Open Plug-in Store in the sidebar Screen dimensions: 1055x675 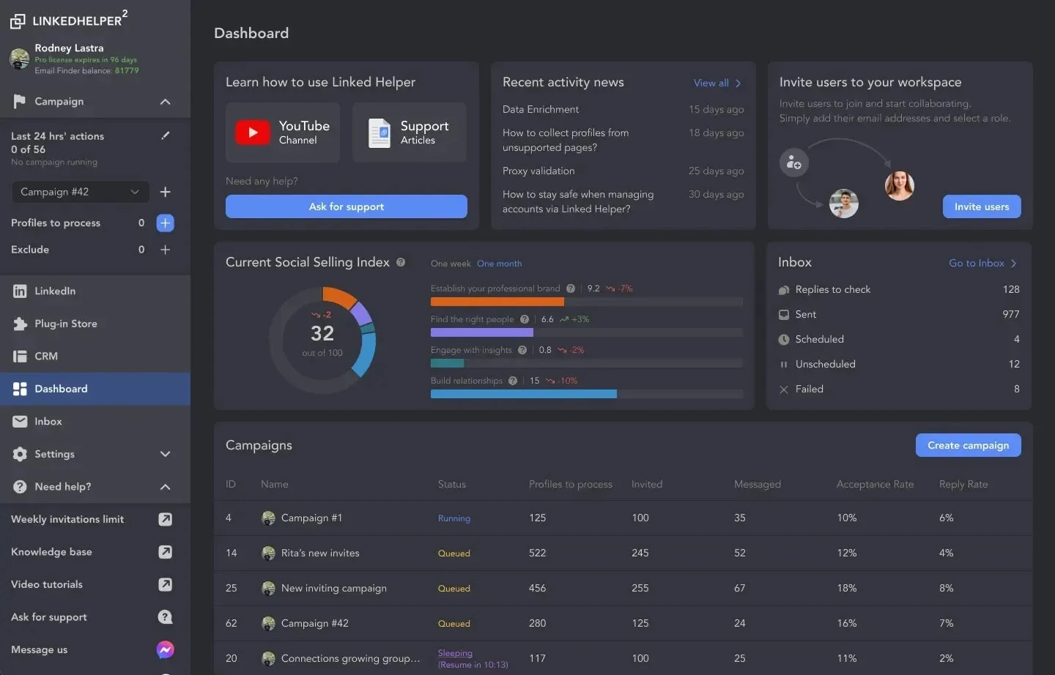point(95,324)
